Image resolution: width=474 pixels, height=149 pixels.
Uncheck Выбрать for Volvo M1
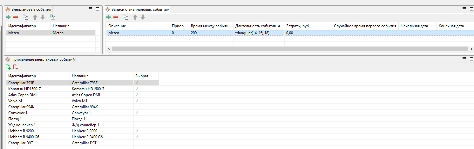click(x=137, y=101)
